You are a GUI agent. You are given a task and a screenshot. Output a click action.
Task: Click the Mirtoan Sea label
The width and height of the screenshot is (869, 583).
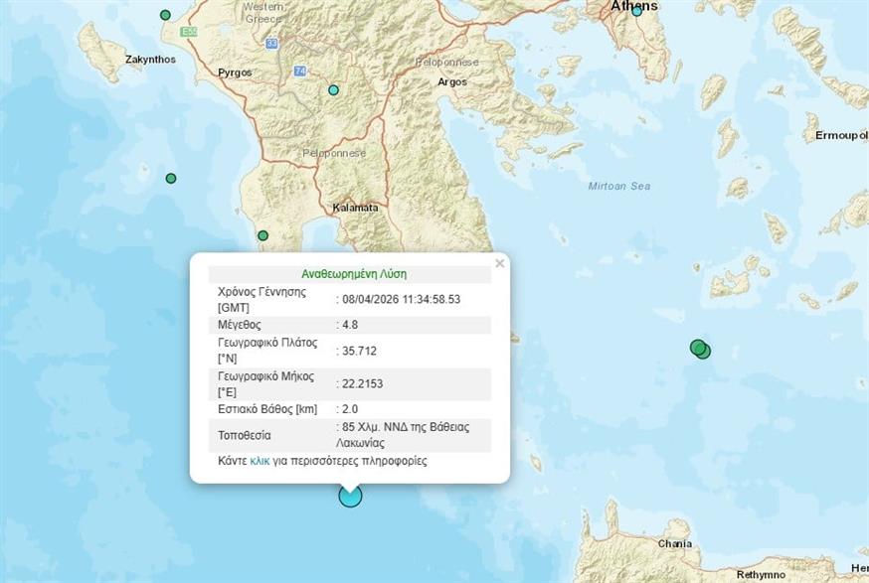pyautogui.click(x=617, y=184)
